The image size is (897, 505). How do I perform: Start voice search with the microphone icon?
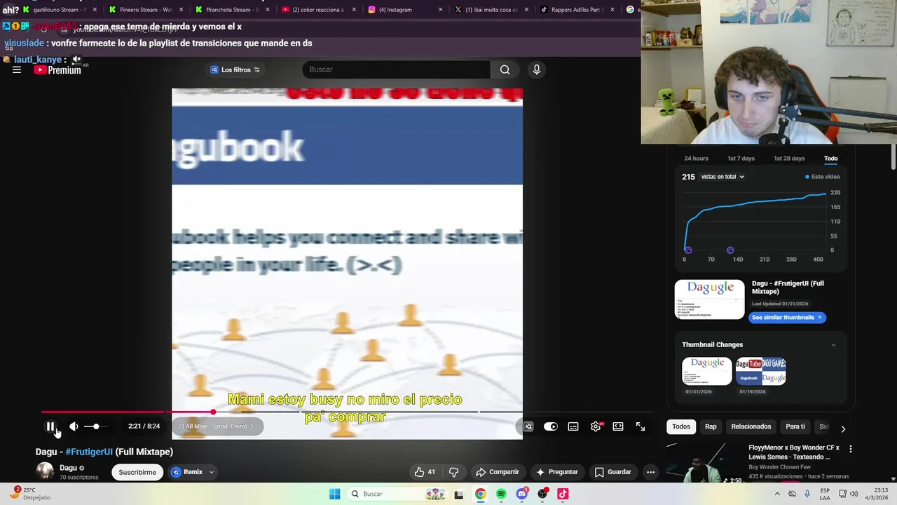coord(537,69)
